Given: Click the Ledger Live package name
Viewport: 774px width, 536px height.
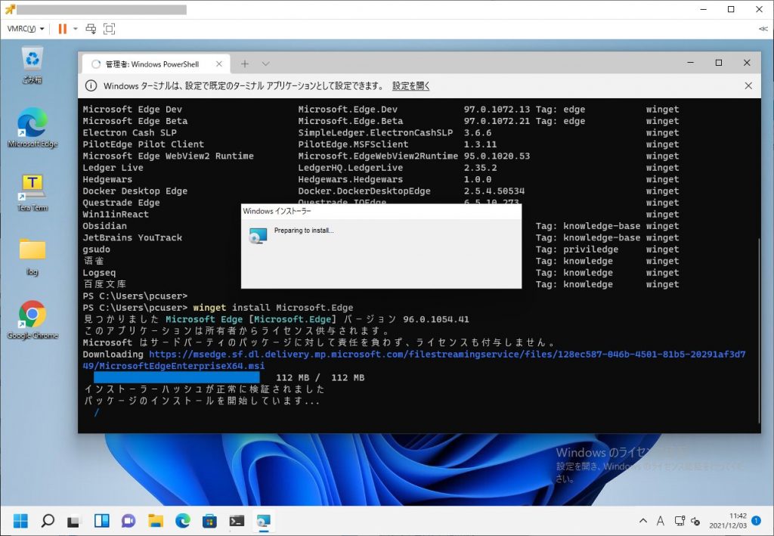Looking at the screenshot, I should pyautogui.click(x=113, y=168).
